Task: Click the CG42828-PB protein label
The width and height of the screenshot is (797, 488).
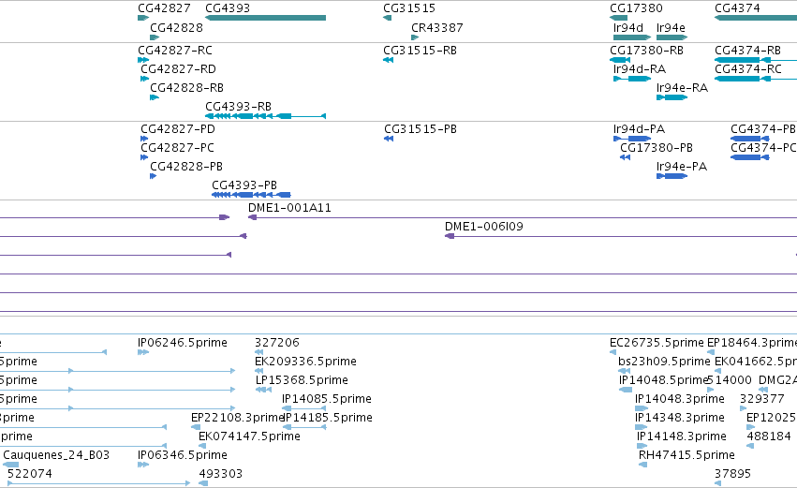Action: [186, 166]
